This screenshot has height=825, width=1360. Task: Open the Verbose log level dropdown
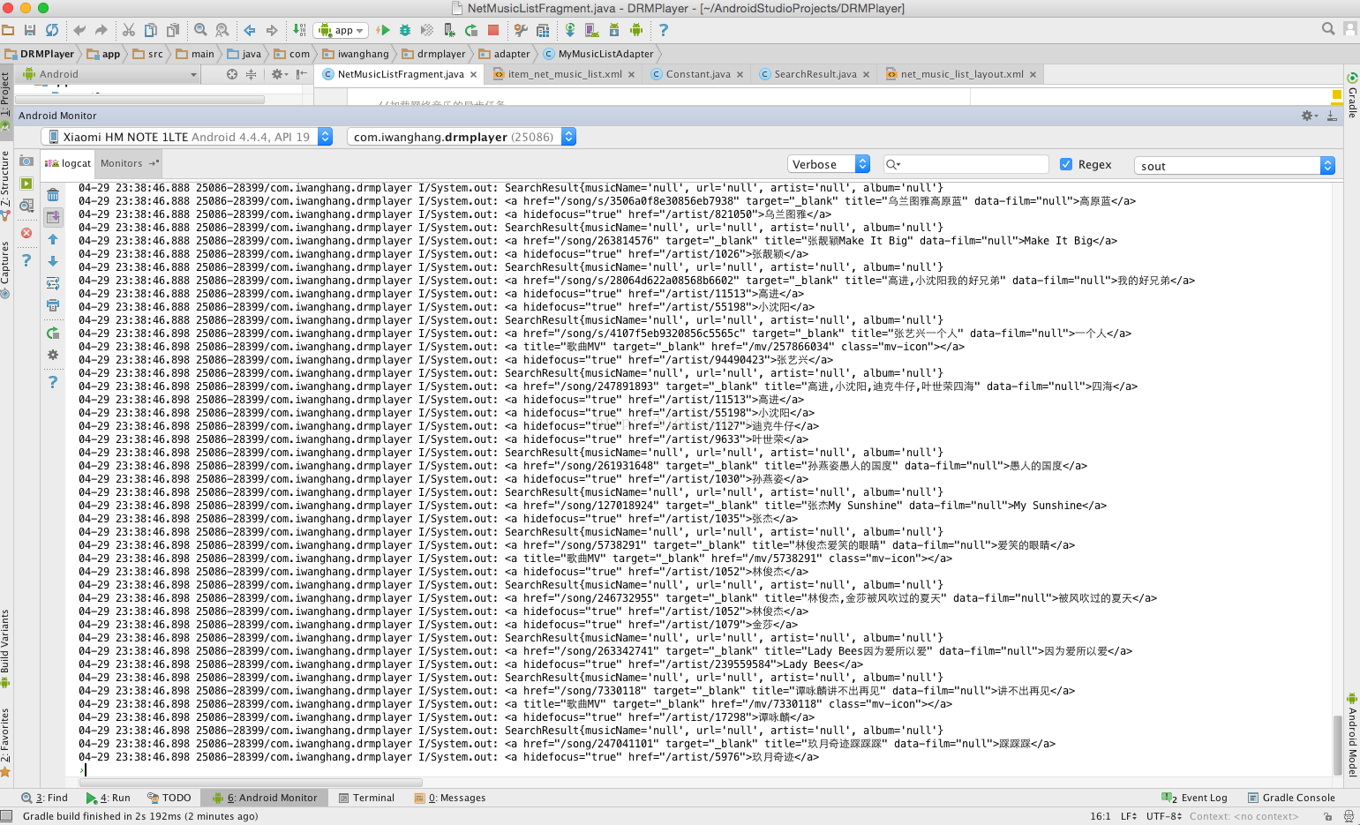coord(829,164)
